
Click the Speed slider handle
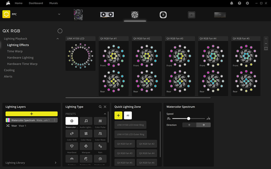(x=188, y=119)
